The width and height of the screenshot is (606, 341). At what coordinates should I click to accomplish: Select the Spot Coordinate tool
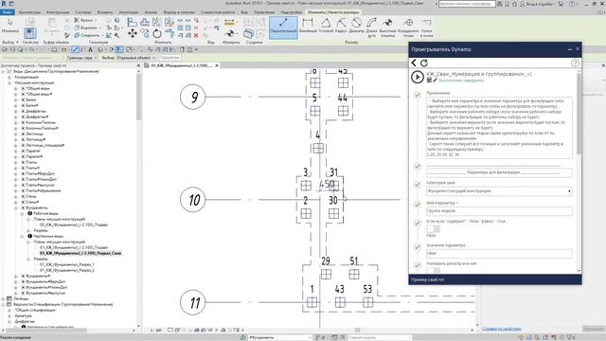(x=408, y=27)
